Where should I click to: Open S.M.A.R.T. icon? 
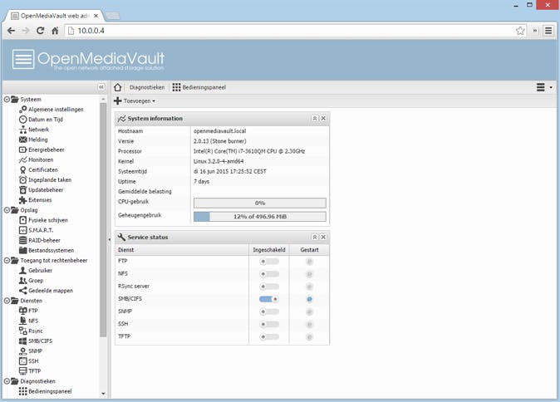tap(23, 230)
